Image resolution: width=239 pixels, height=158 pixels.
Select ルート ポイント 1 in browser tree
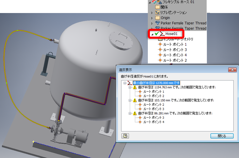(x=175, y=44)
